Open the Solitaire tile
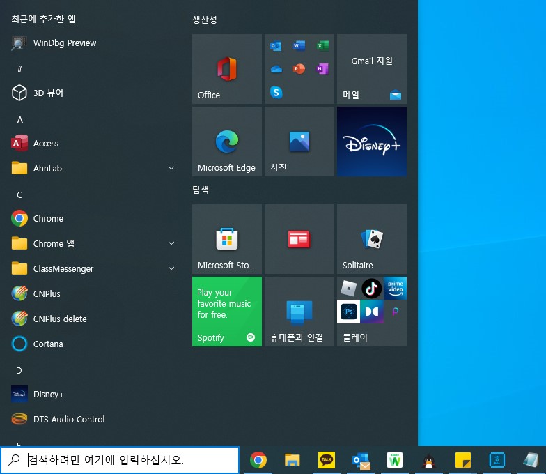Screen dimensions: 546x474 (x=372, y=239)
